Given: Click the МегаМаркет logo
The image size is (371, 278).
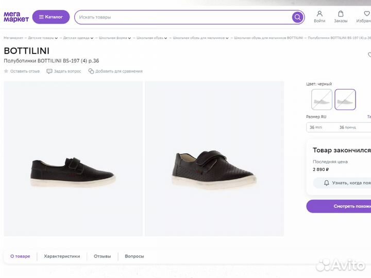Looking at the screenshot, I should pos(16,17).
